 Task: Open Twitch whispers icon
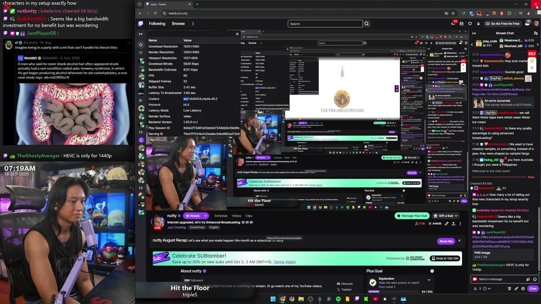[470, 24]
